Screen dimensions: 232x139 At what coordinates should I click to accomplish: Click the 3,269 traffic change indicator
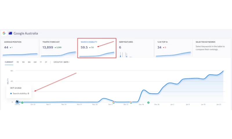point(58,47)
